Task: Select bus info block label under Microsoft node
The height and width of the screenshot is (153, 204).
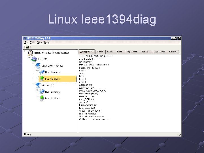Action: point(52,98)
